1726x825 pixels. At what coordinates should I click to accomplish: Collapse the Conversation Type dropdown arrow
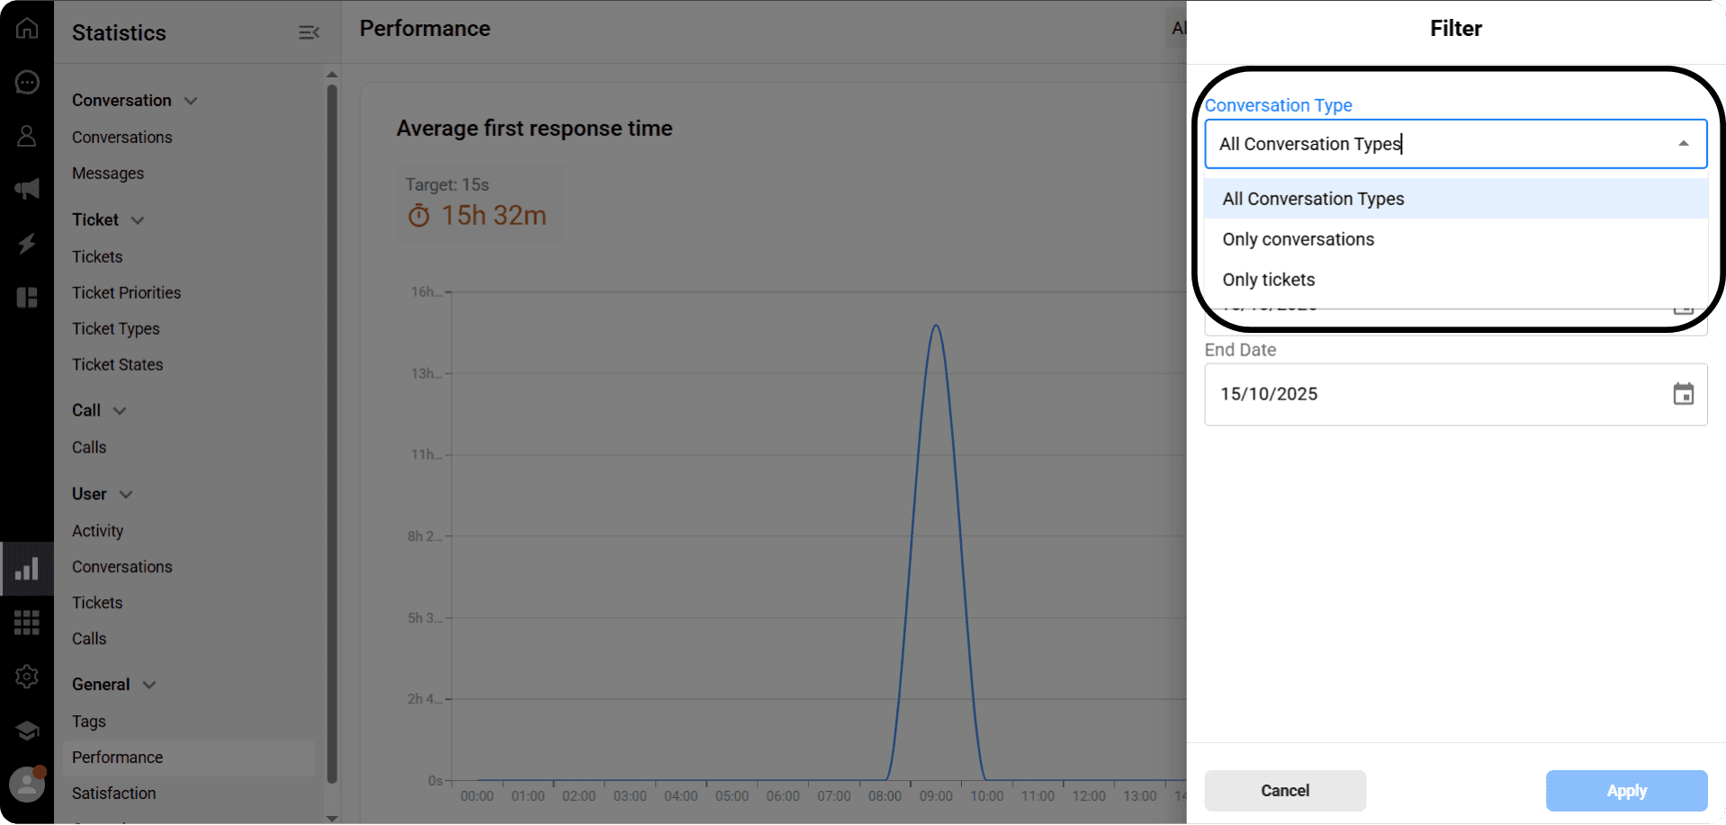(x=1683, y=144)
